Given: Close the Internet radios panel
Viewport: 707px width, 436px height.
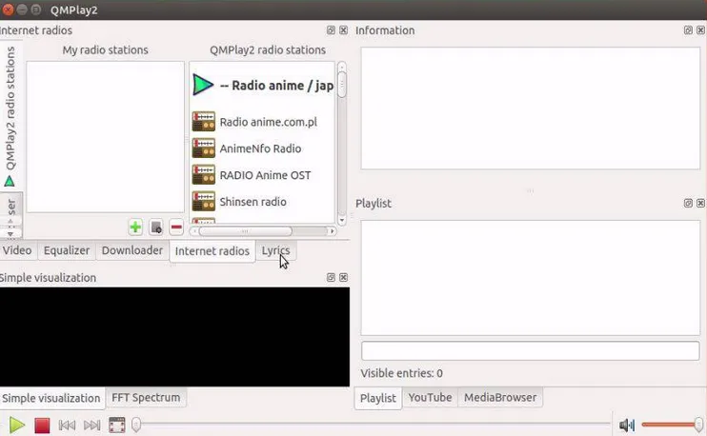Looking at the screenshot, I should [344, 30].
